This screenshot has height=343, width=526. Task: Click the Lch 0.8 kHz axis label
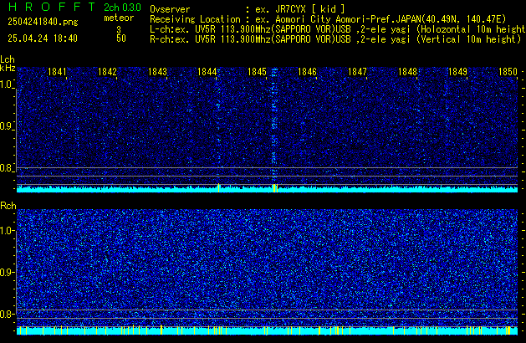pyautogui.click(x=7, y=168)
